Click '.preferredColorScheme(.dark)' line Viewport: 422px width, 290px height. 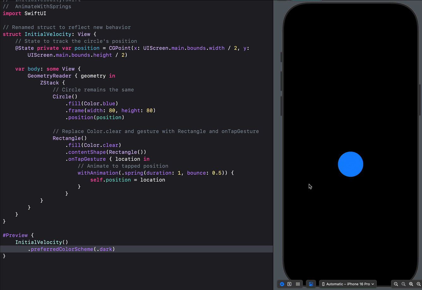click(71, 249)
